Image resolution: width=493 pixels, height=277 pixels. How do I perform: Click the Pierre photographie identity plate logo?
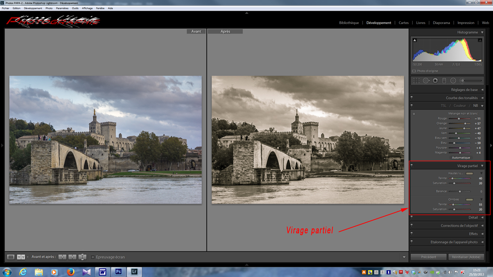[53, 21]
